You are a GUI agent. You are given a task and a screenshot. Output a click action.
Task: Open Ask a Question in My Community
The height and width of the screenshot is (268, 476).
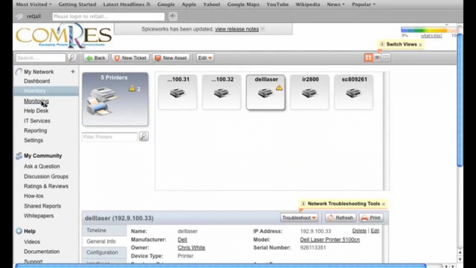click(x=42, y=166)
